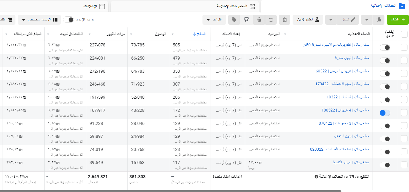The height and width of the screenshot is (192, 409).
Task: Switch to الإعلانات ads tab
Action: [94, 6]
